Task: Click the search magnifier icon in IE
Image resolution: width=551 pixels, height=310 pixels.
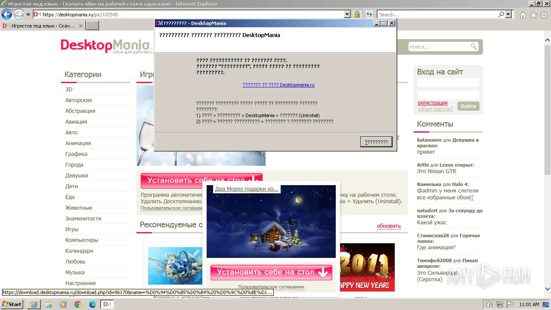Action: 501,14
